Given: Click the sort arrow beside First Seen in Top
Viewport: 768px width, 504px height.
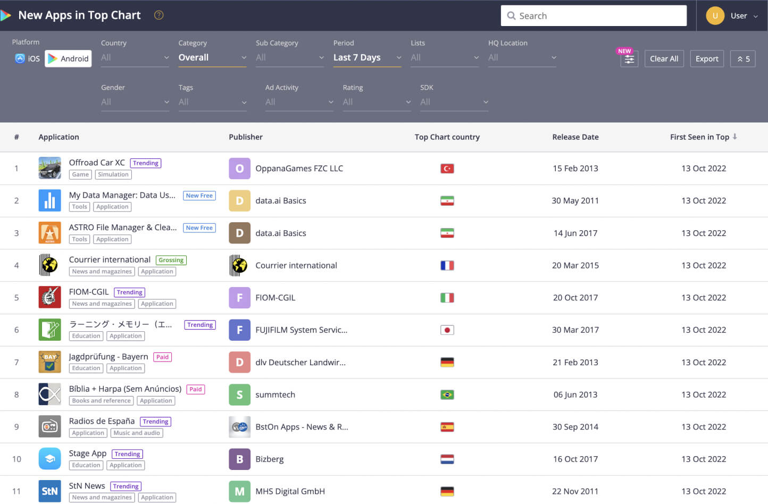Looking at the screenshot, I should (734, 137).
